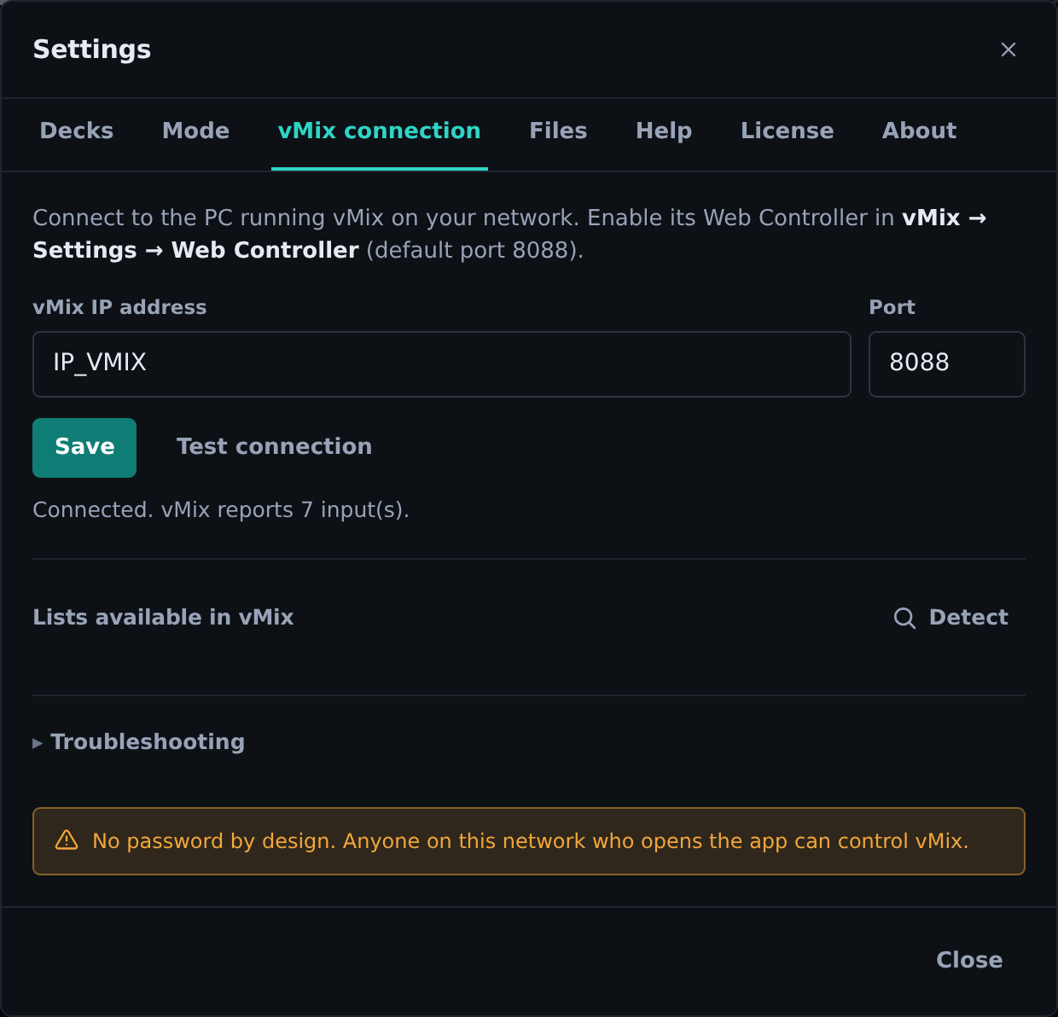Screen dimensions: 1058x1017
Task: Go to the Files tab
Action: tap(558, 131)
